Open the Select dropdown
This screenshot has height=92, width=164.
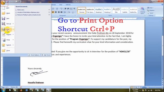click(151, 13)
